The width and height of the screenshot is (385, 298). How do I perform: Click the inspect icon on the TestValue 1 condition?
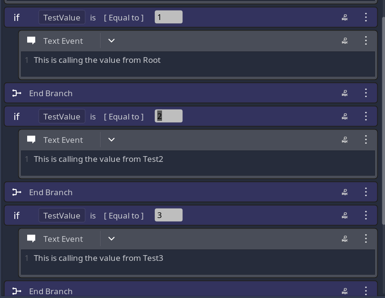(x=344, y=17)
